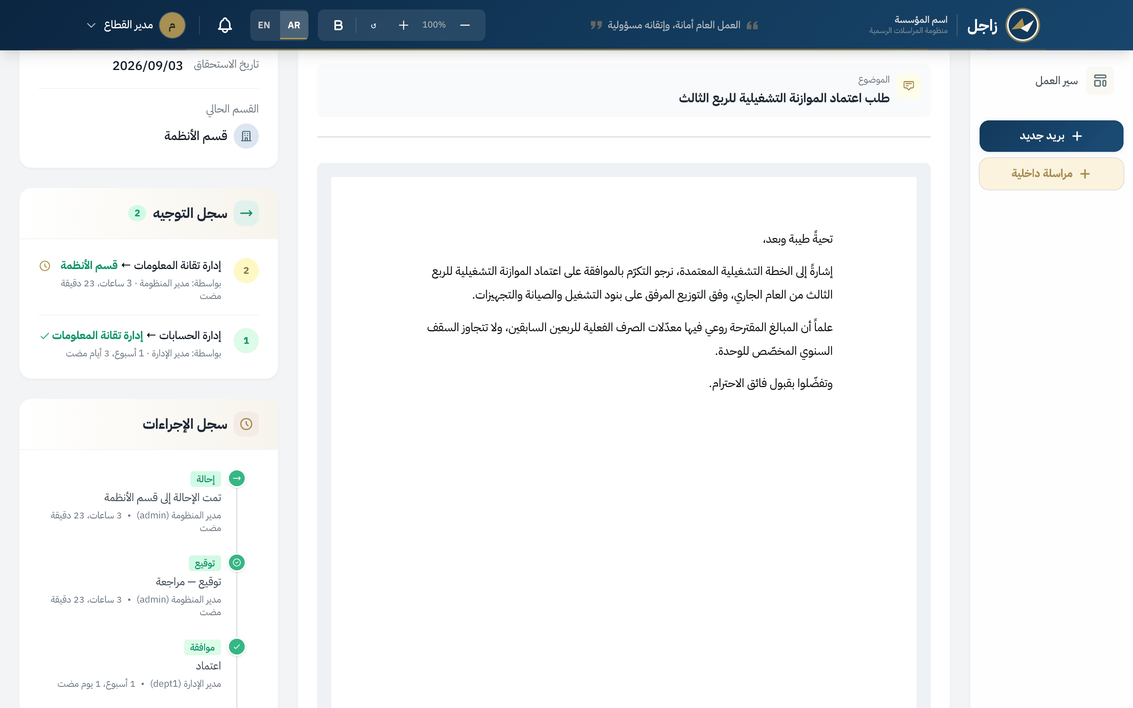Click the Zajel logo emblem
This screenshot has height=708, width=1133.
tap(1022, 25)
